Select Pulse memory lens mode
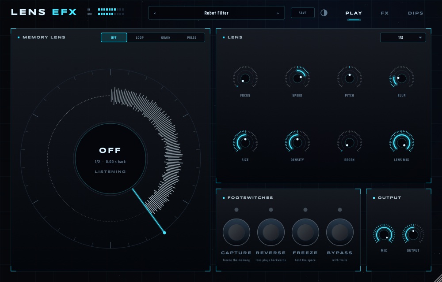Image resolution: width=442 pixels, height=282 pixels. 192,37
